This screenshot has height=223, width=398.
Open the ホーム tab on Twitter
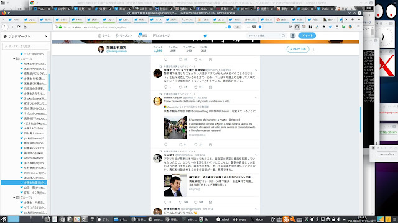(x=104, y=36)
